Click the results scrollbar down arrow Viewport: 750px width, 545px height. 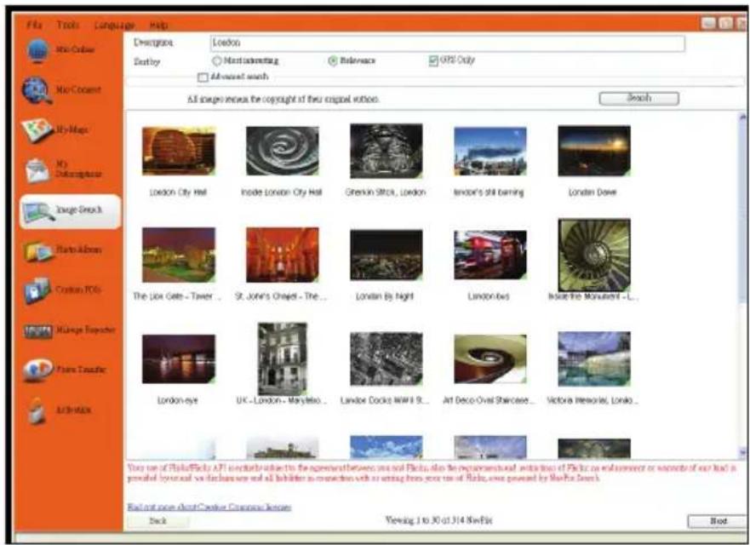(x=743, y=451)
